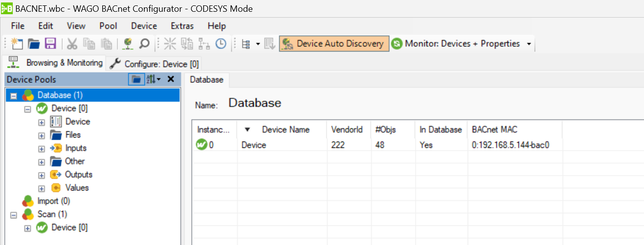
Task: Select the Values item in tree
Action: click(77, 188)
